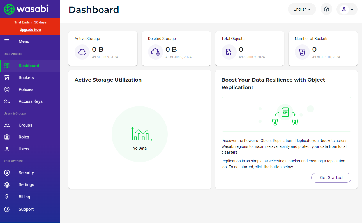Click the Your Account section label
Screen dimensions: 362x223
click(13, 161)
